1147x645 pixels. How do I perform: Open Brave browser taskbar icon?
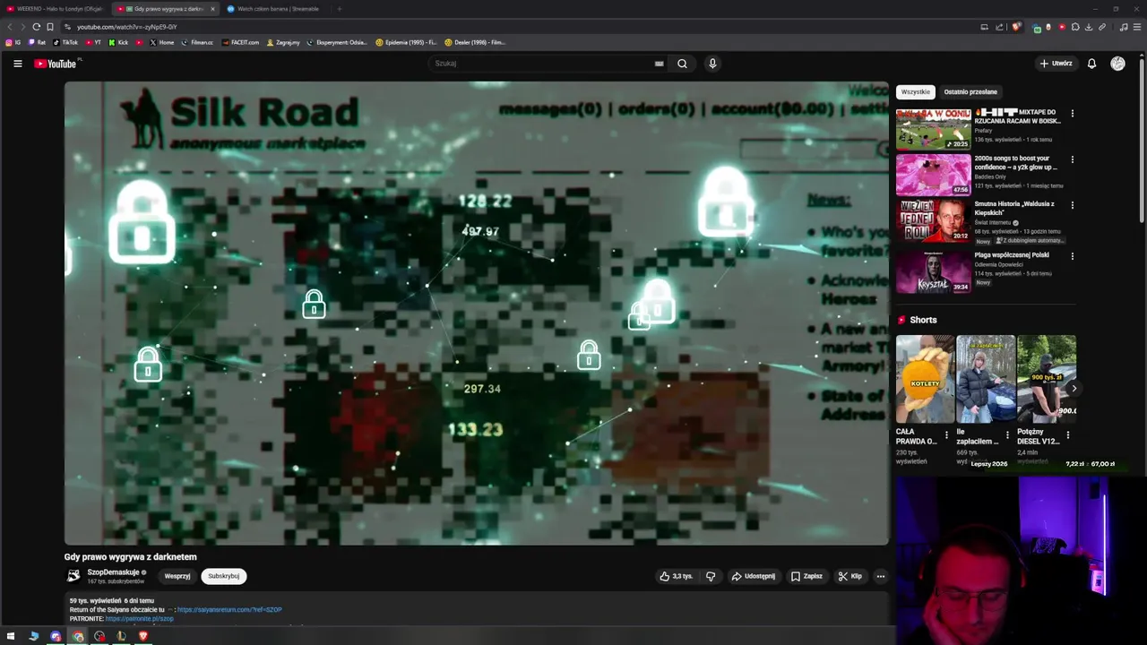tap(142, 636)
